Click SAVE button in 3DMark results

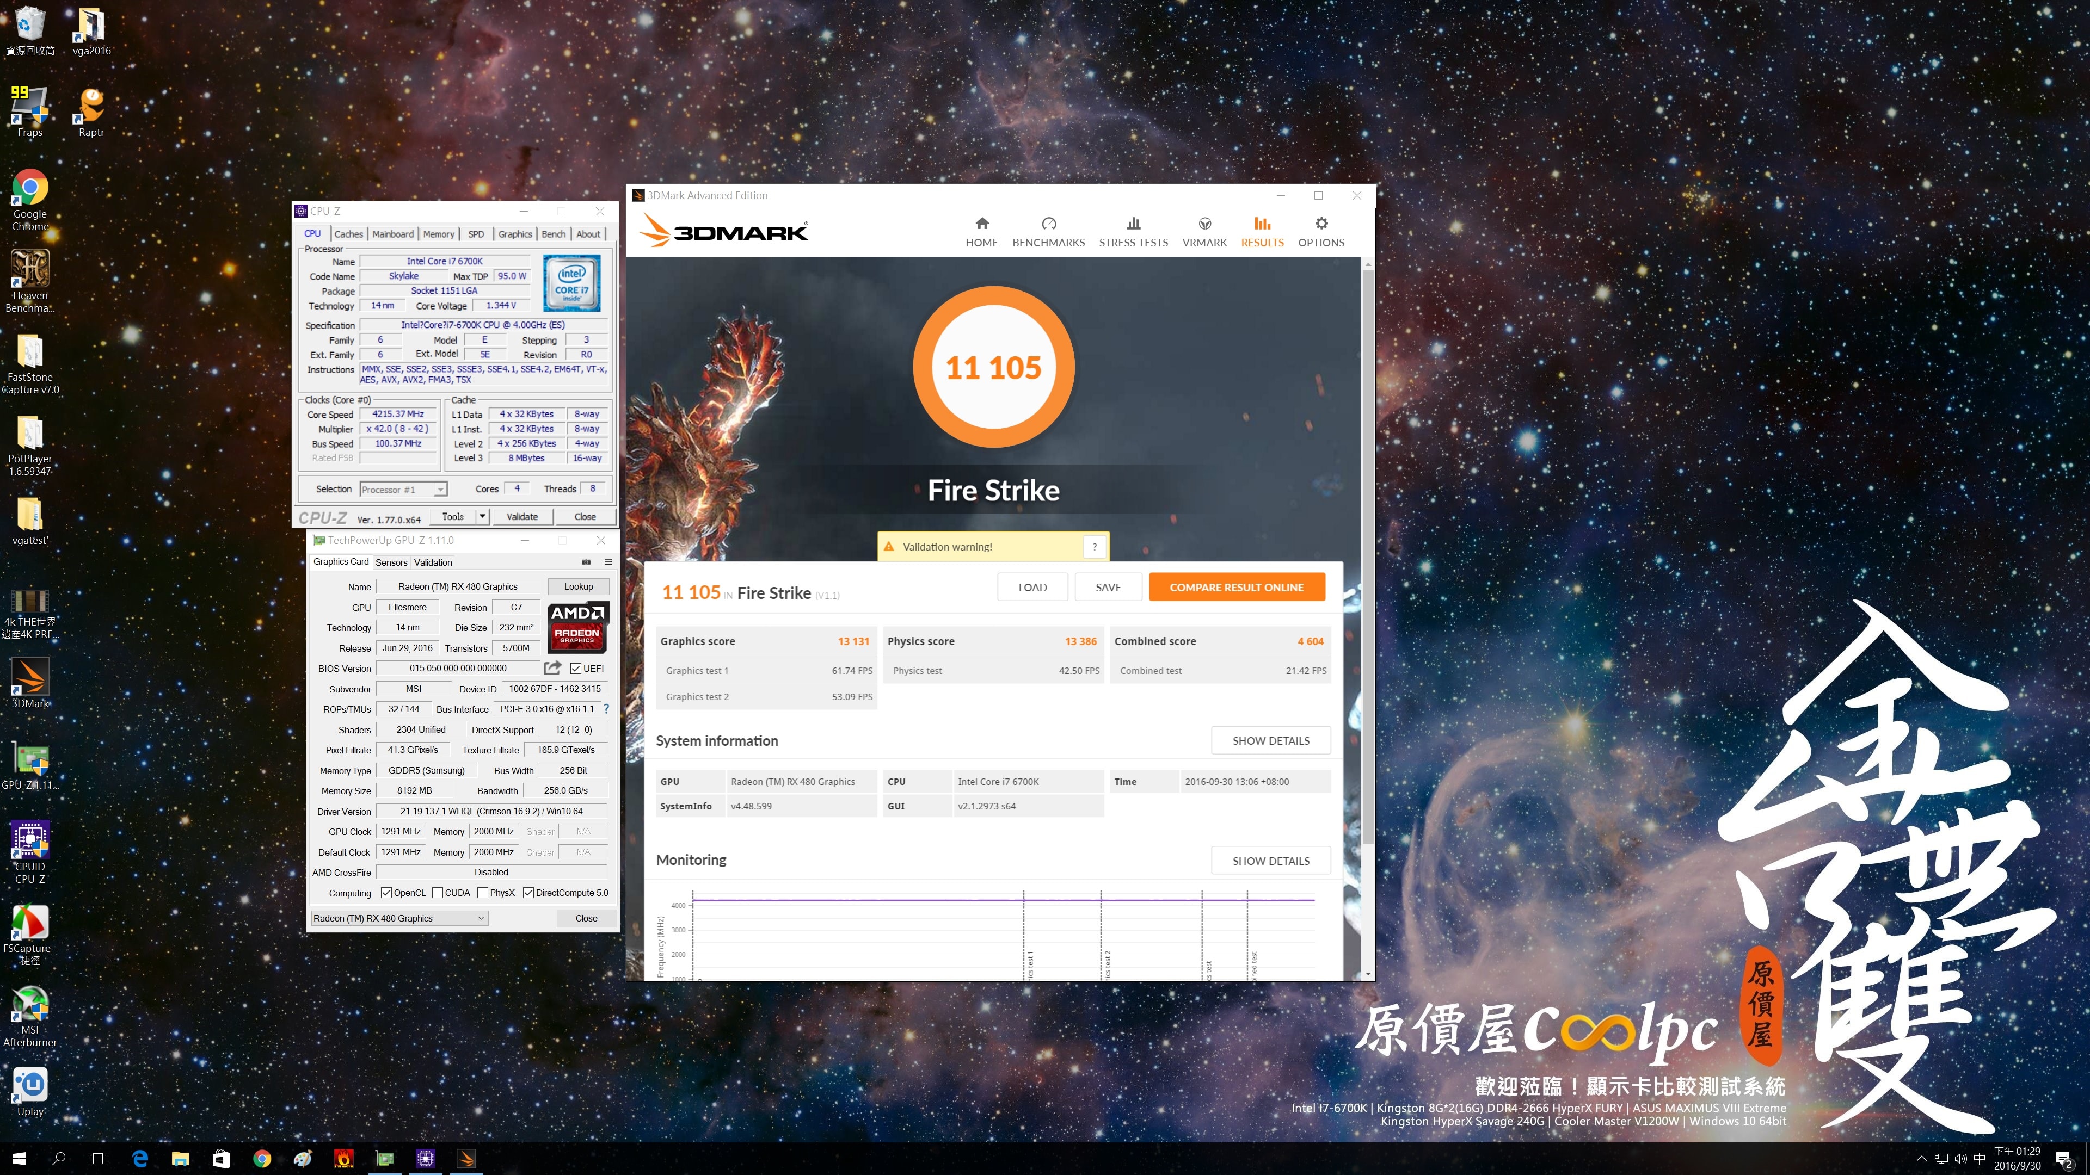(1108, 587)
